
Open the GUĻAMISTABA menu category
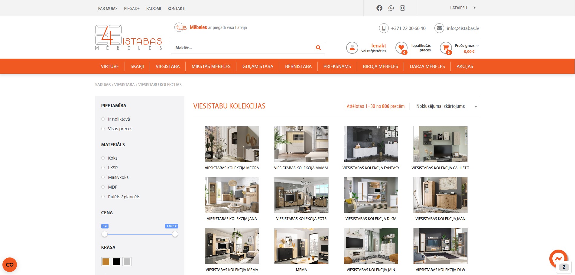pos(258,66)
